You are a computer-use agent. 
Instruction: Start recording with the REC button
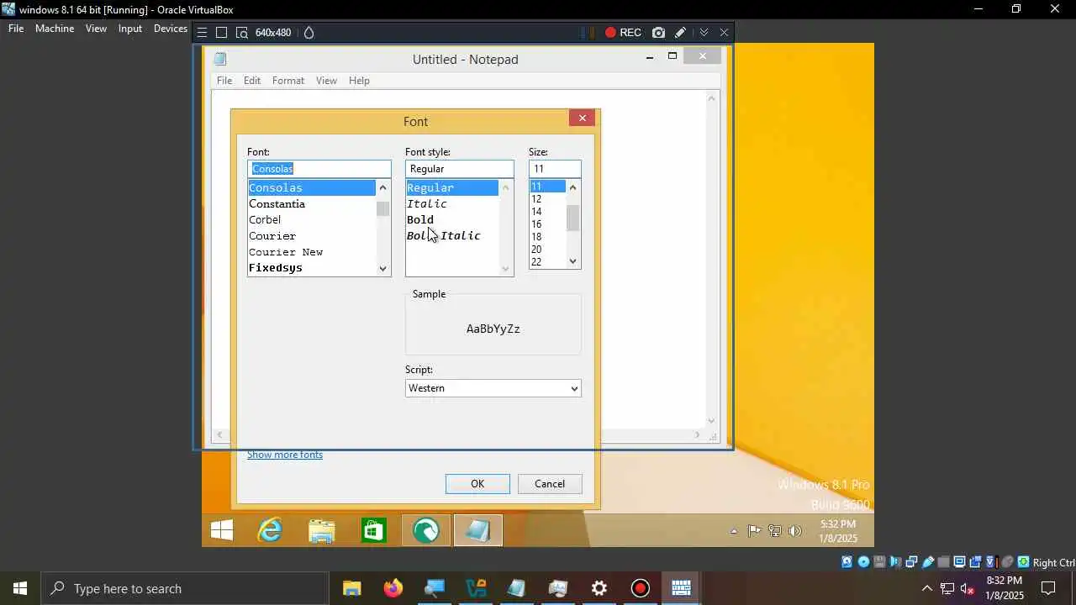pos(623,33)
